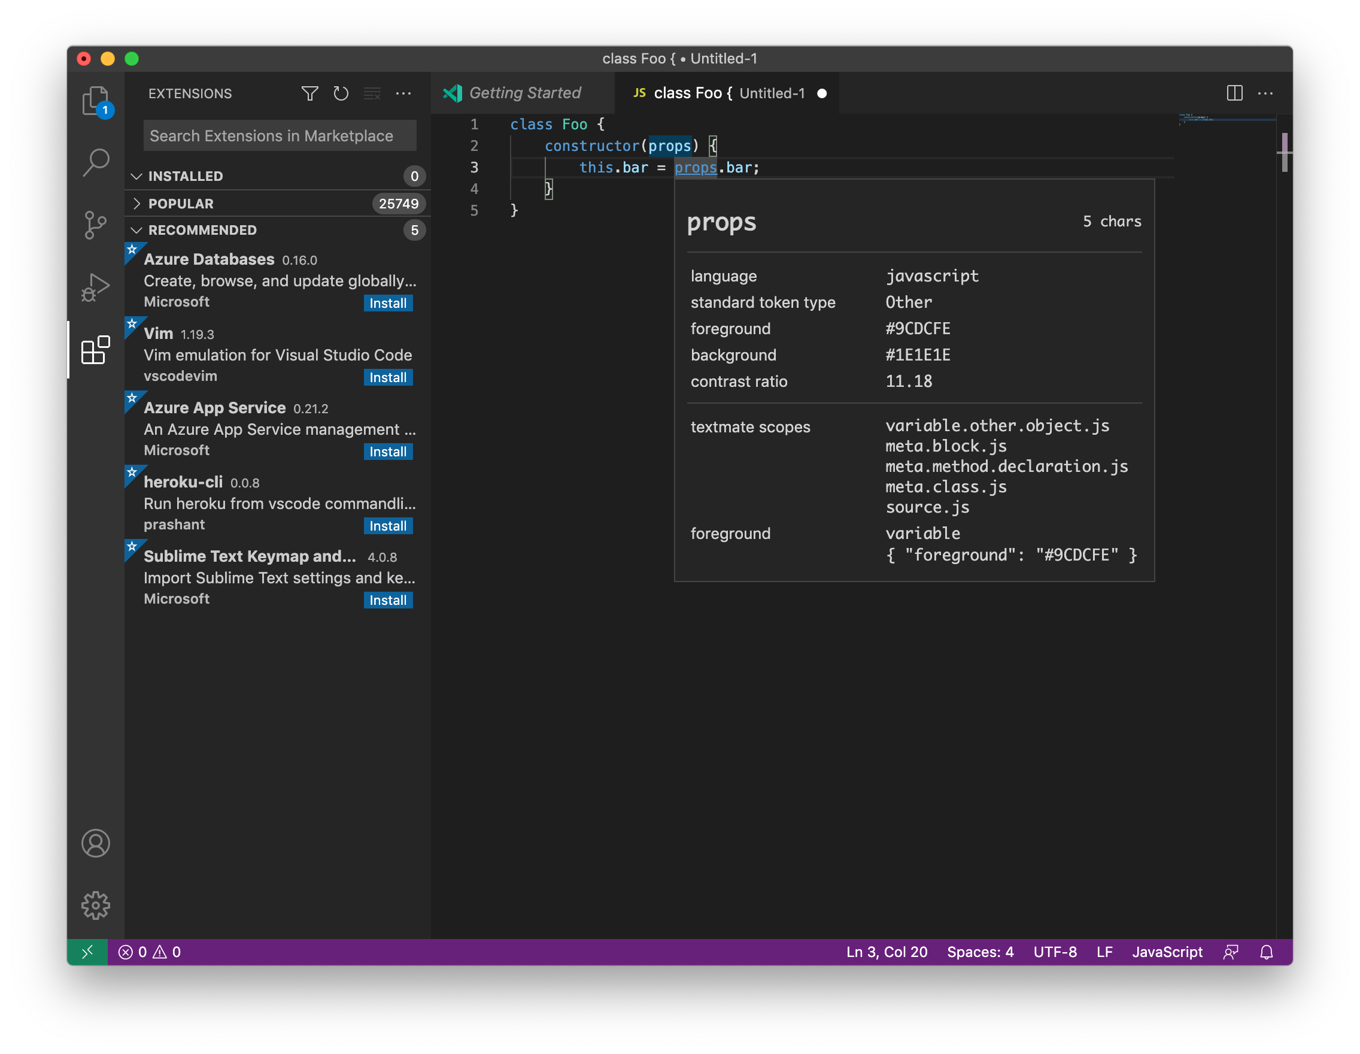Click the filter extensions funnel icon
Image resolution: width=1360 pixels, height=1054 pixels.
tap(309, 93)
